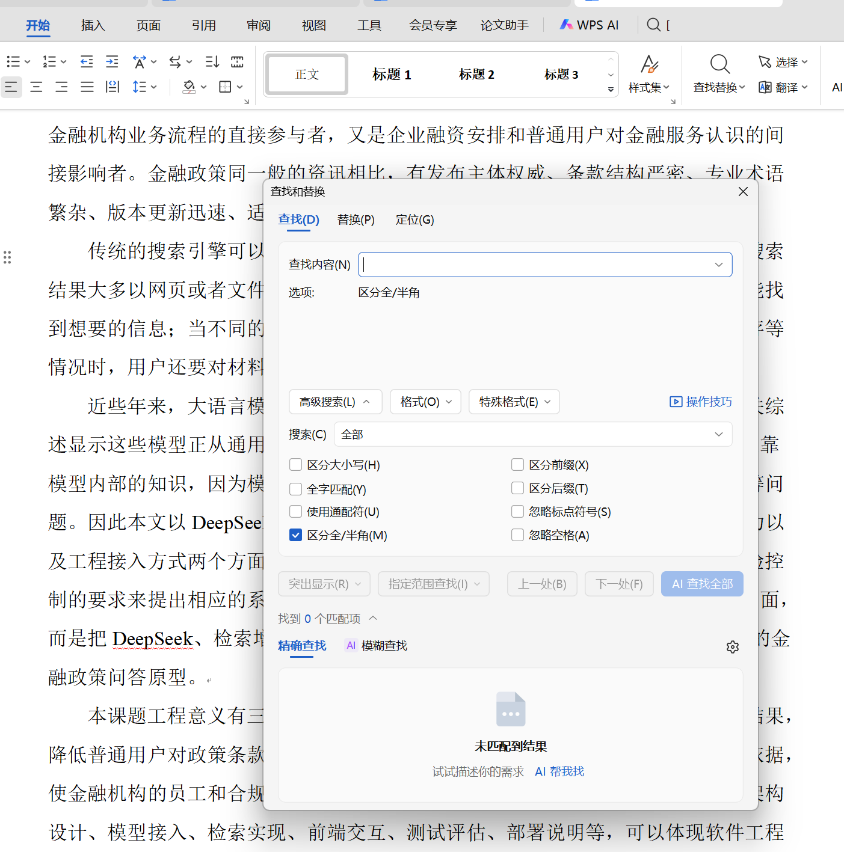
Task: Click the show ruler marks icon
Action: point(238,61)
